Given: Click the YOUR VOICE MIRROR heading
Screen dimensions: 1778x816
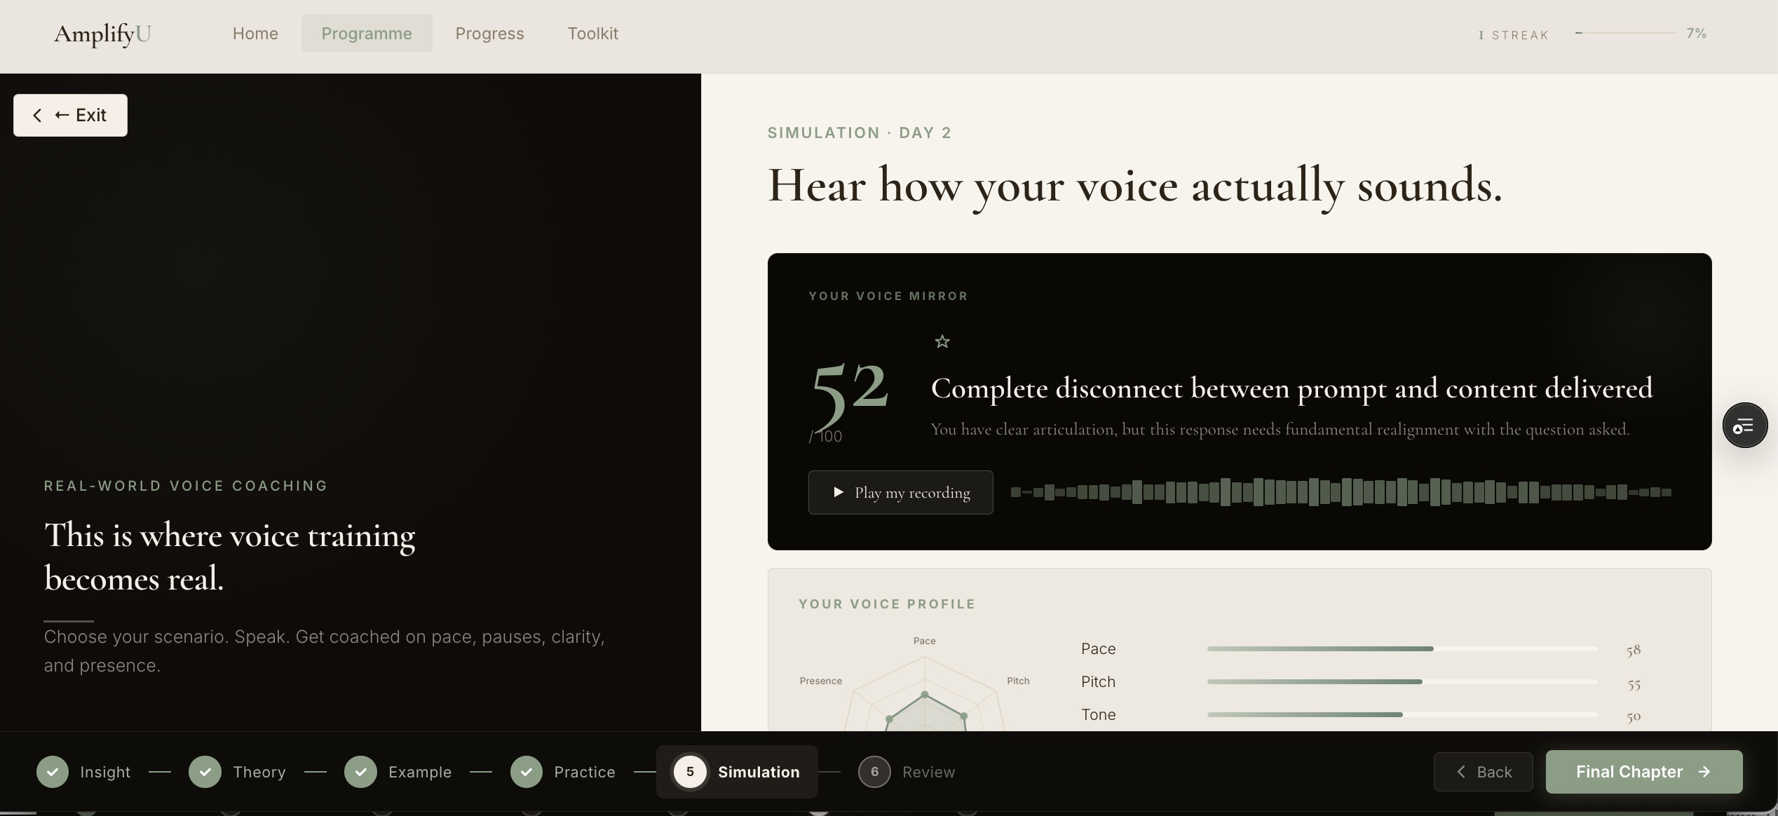Looking at the screenshot, I should coord(888,296).
